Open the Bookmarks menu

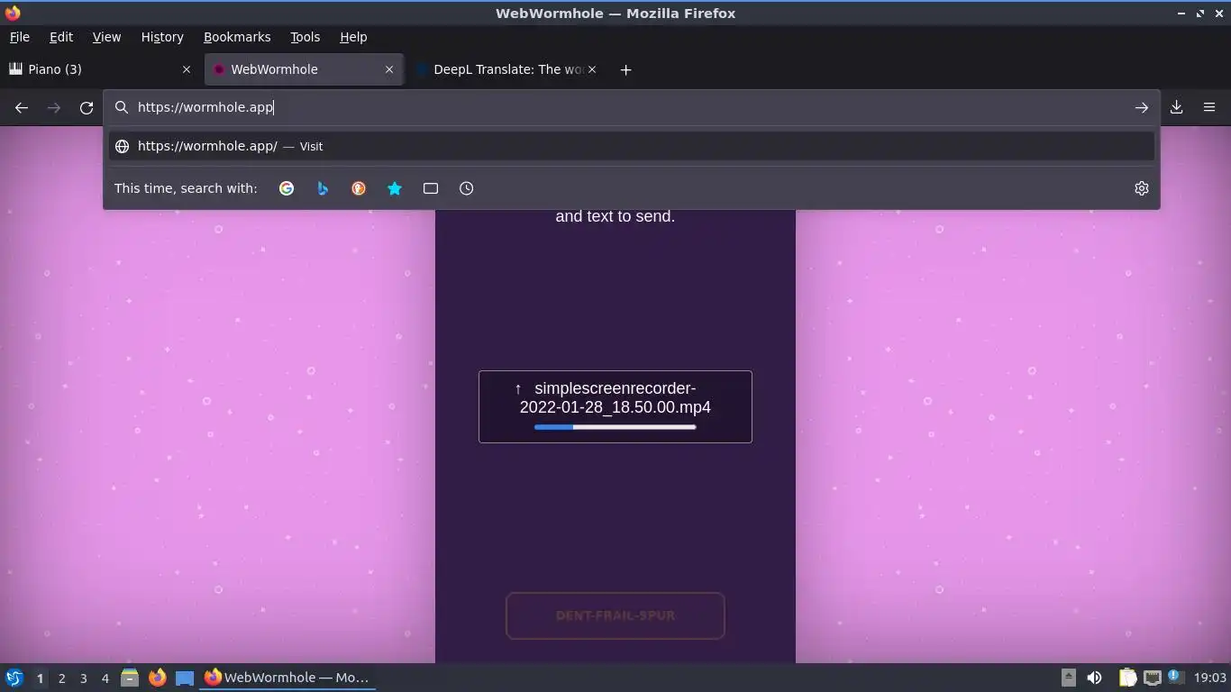237,37
